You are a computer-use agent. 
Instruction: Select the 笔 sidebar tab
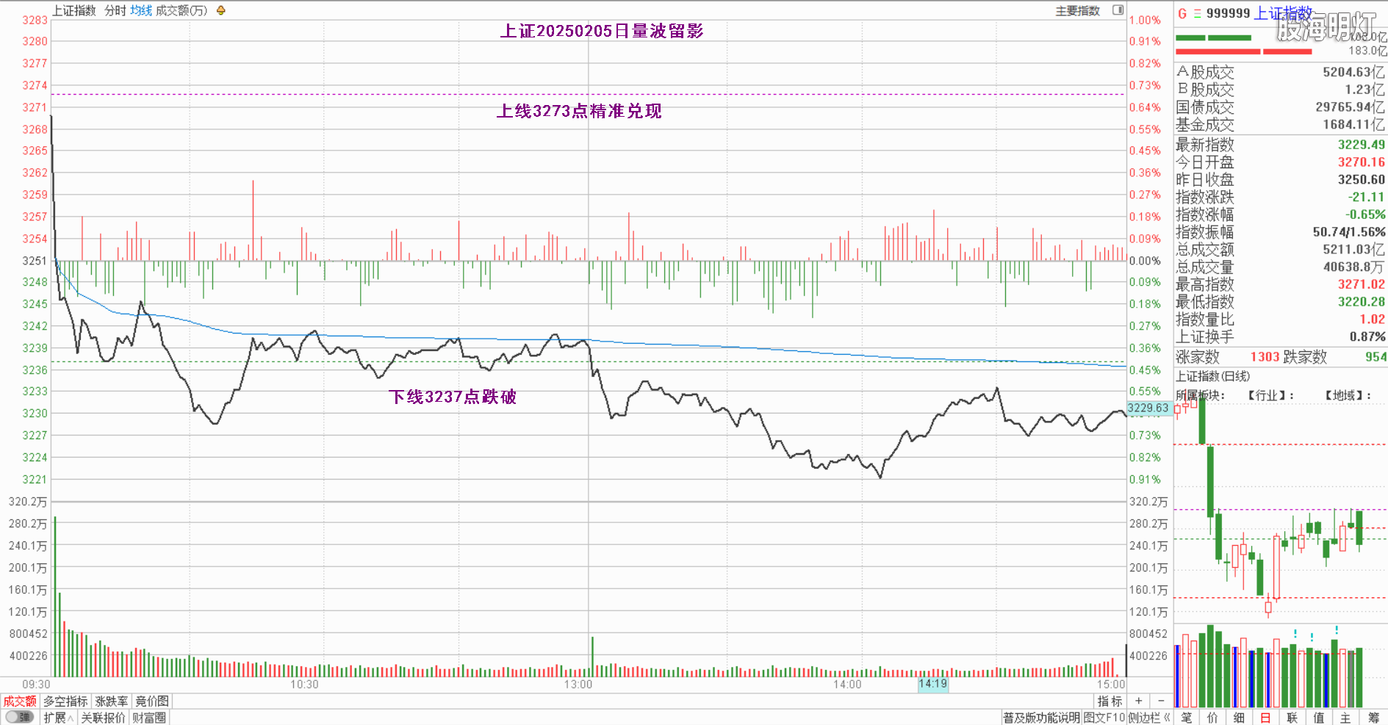[x=1187, y=718]
